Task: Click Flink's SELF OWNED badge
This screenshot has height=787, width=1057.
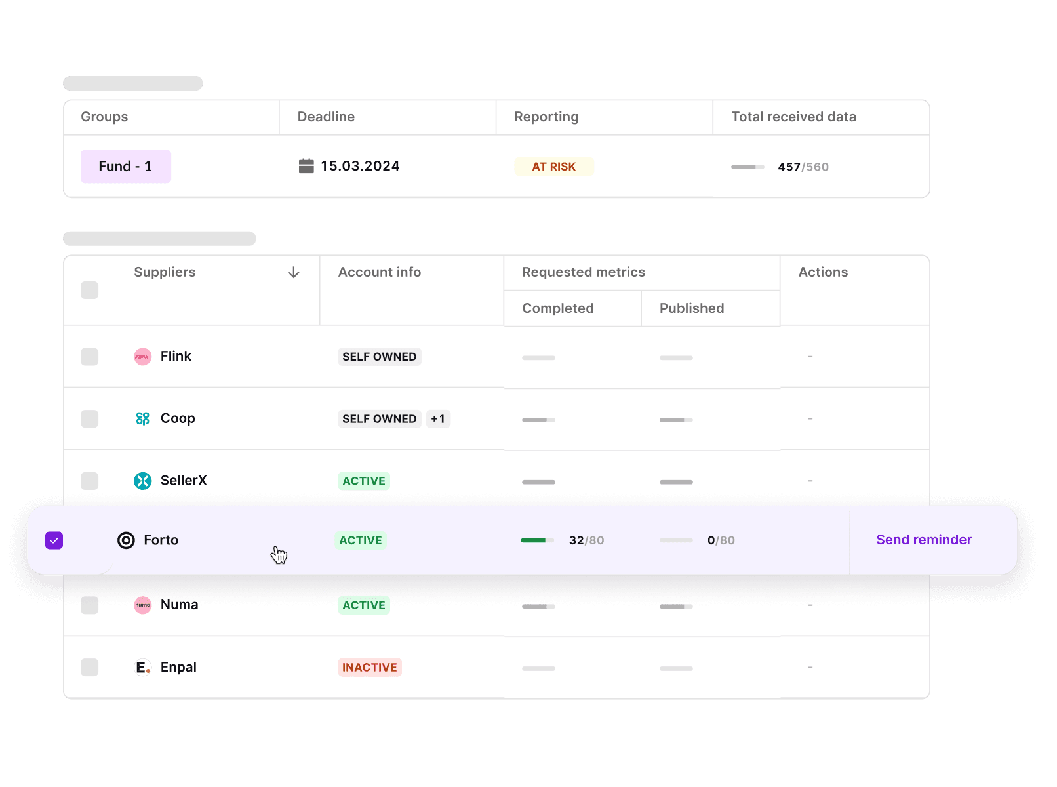Action: click(380, 357)
